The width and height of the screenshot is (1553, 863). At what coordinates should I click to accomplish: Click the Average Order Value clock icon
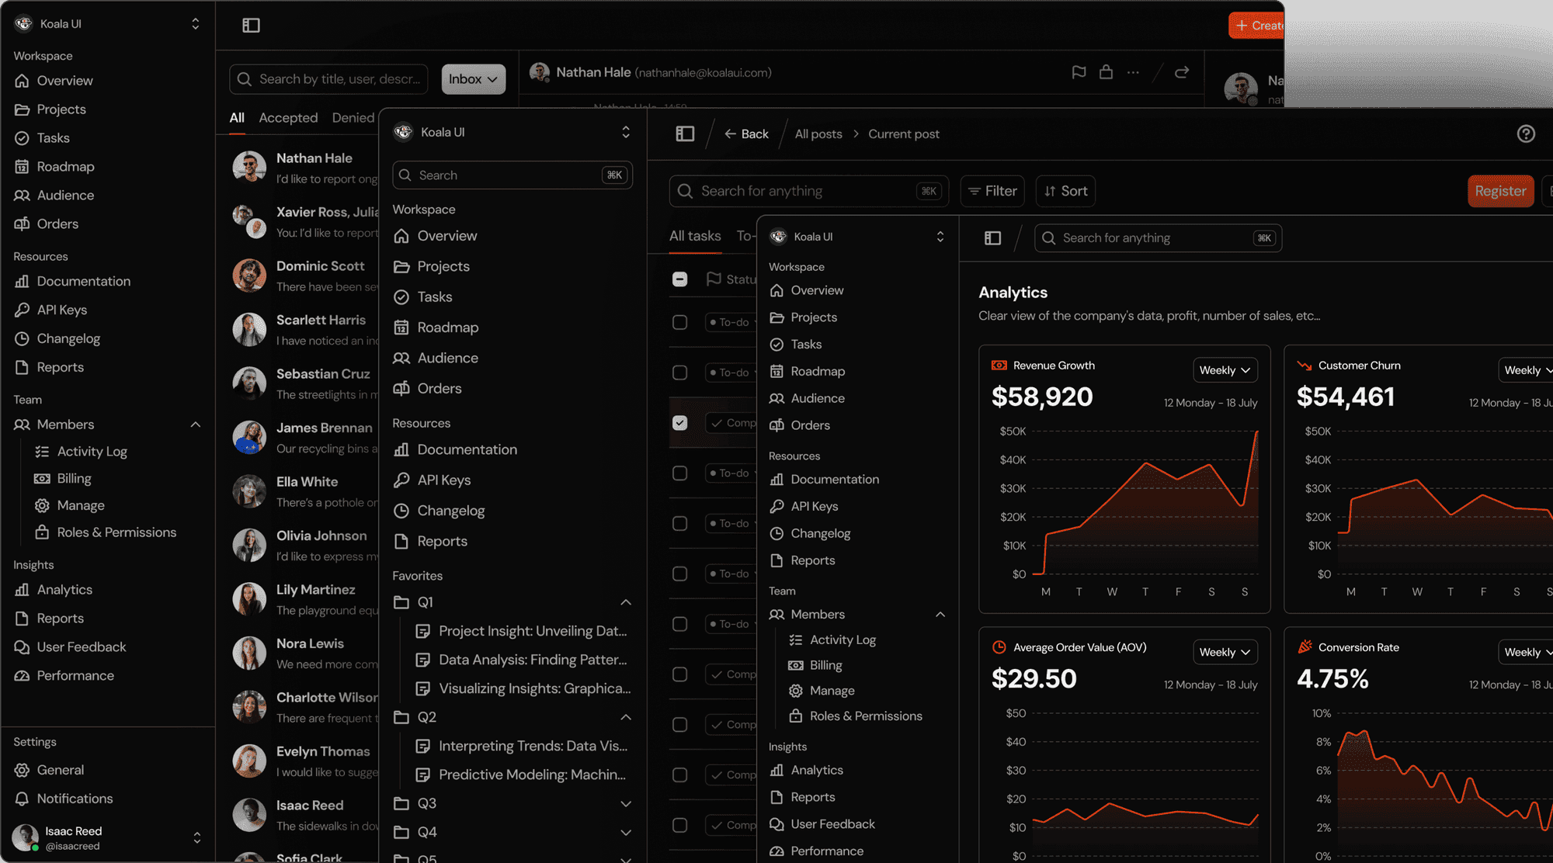point(999,647)
